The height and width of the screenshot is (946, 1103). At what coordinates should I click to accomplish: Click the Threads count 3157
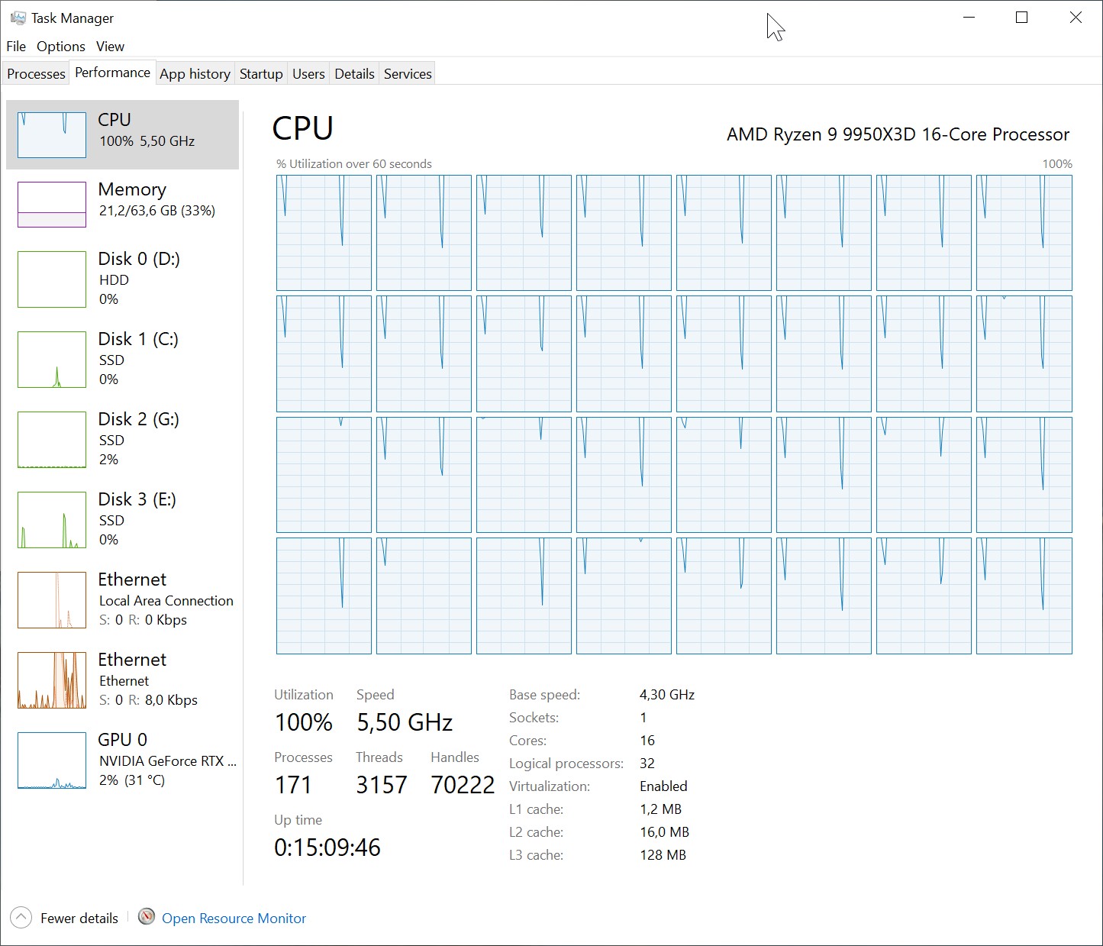pos(382,785)
